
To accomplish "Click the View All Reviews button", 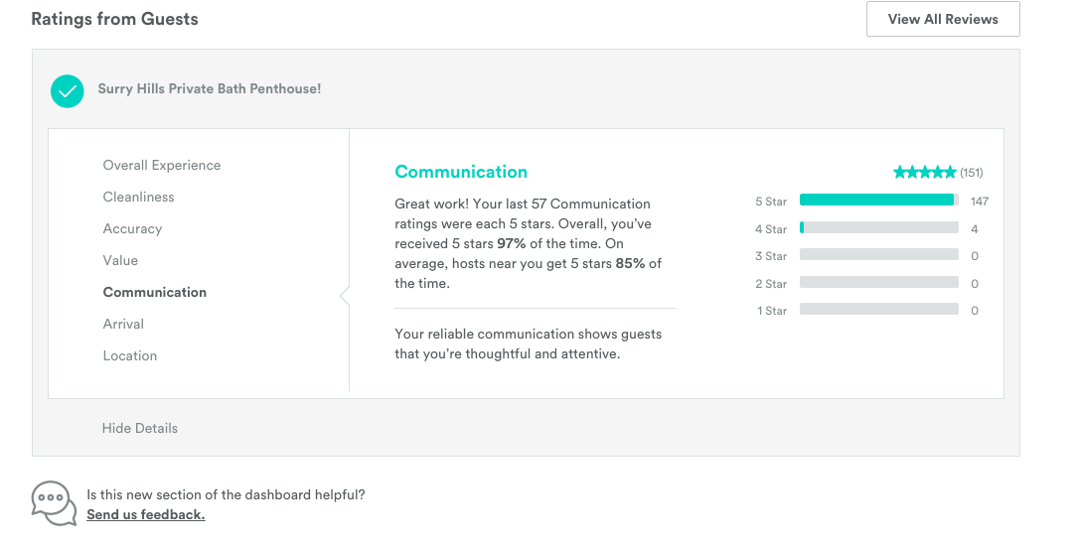I will (943, 19).
